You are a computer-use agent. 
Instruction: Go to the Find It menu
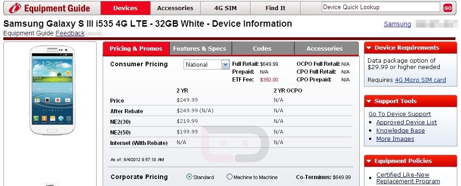point(275,8)
